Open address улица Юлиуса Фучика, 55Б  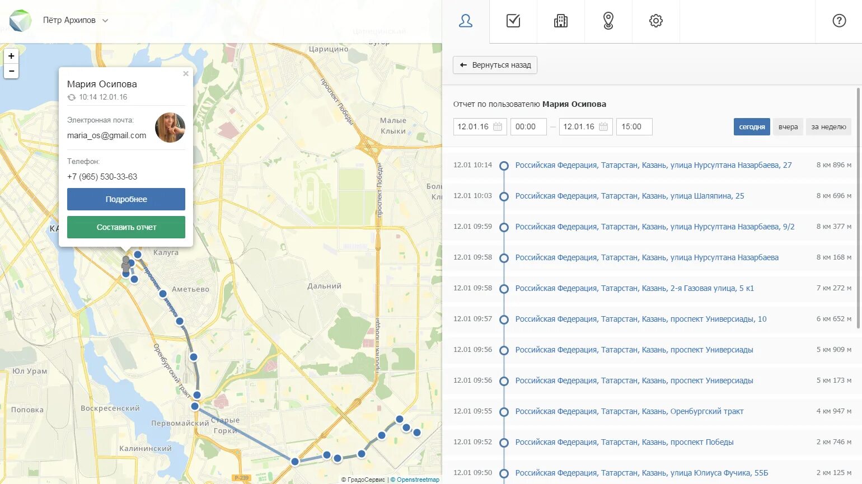tap(641, 473)
